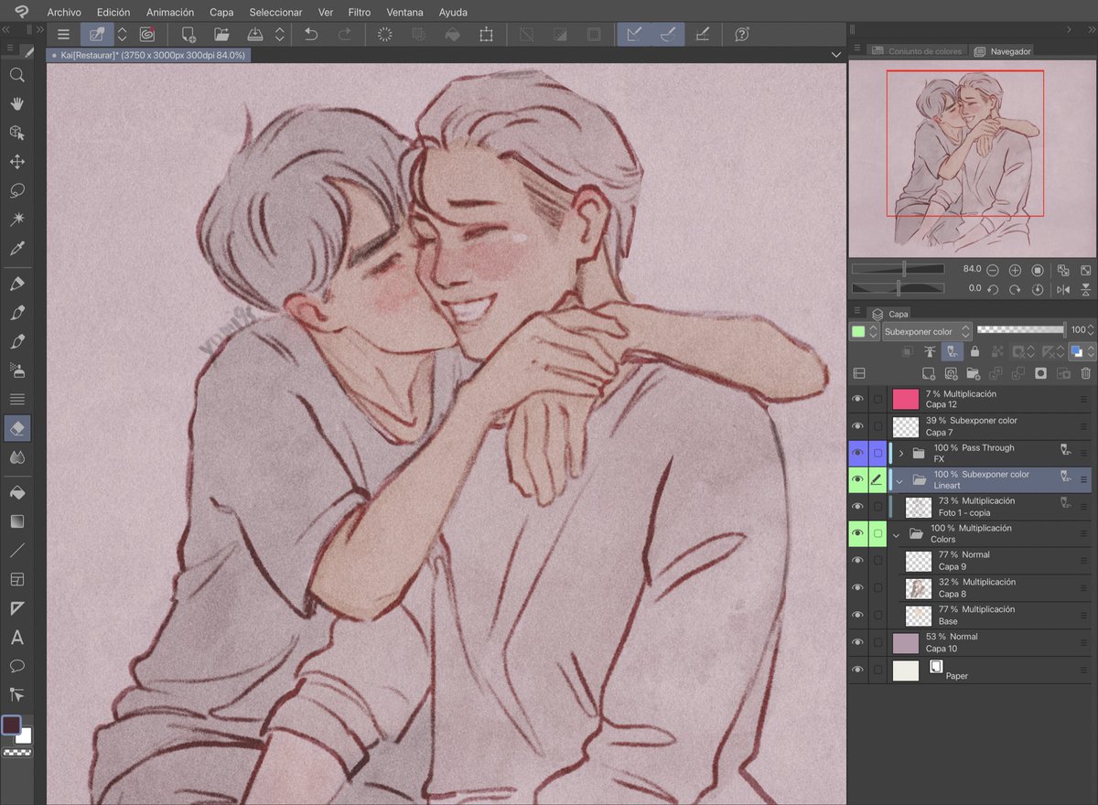Open the Clip Studio hamburger command menu
Image resolution: width=1098 pixels, height=805 pixels.
pos(63,35)
